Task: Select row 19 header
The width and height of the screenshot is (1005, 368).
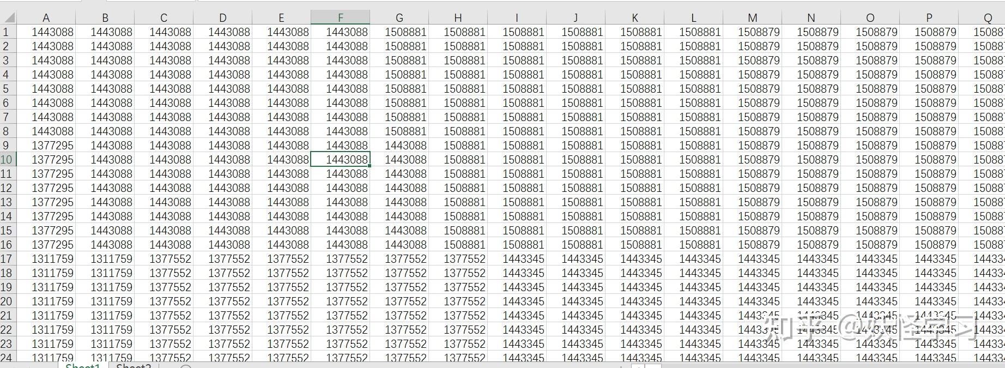Action: (x=8, y=287)
